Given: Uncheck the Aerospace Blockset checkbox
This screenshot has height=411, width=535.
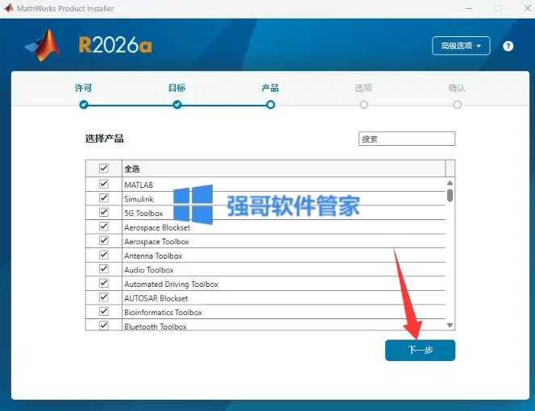Looking at the screenshot, I should (x=104, y=226).
